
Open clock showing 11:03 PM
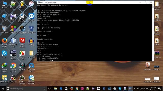click(x=153, y=89)
